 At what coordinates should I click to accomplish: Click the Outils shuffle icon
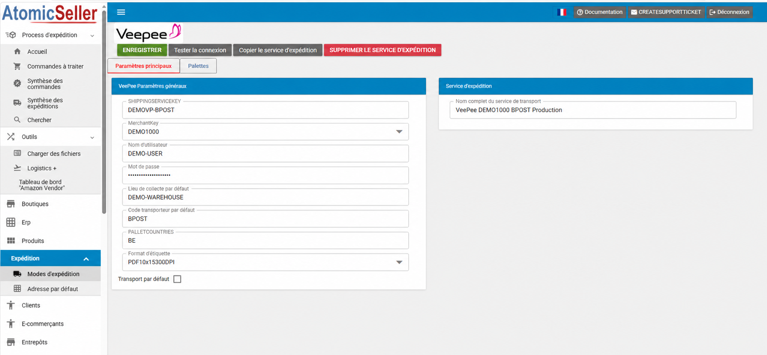pos(11,137)
